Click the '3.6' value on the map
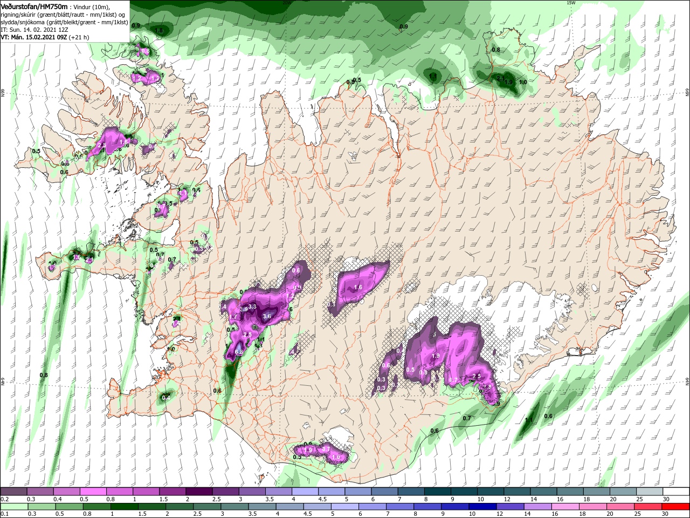 [267, 316]
